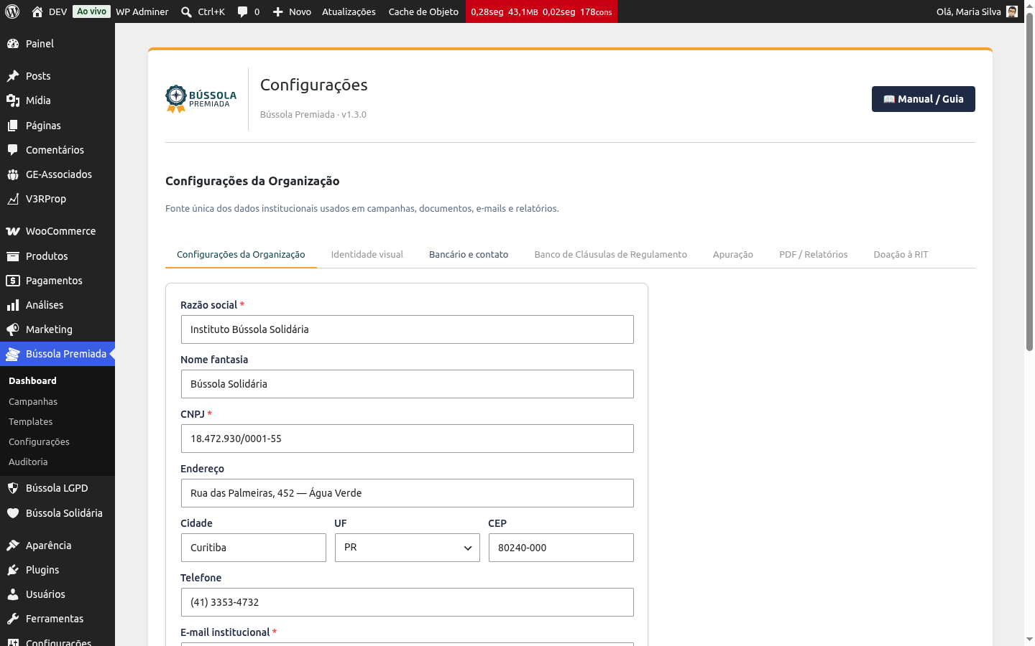Switch to Identidade visual tab

coord(367,255)
